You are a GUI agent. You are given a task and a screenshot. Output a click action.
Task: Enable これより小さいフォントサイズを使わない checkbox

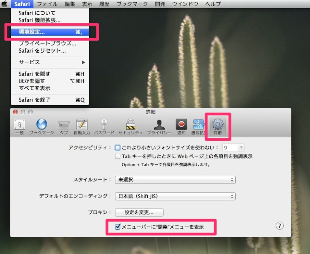pyautogui.click(x=117, y=148)
